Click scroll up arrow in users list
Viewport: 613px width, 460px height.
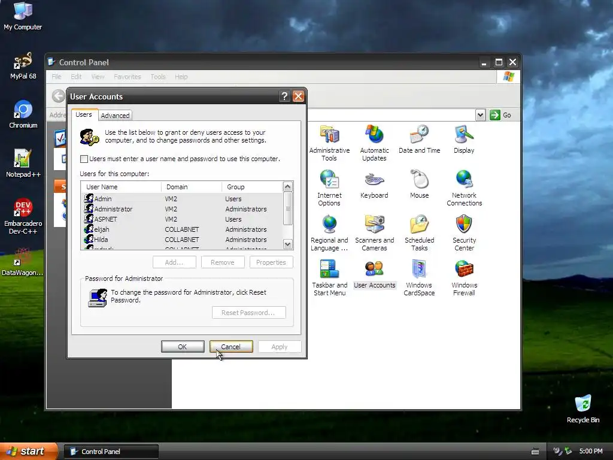tap(288, 187)
